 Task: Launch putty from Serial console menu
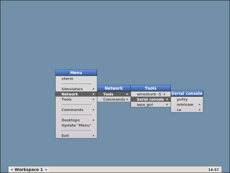pyautogui.click(x=187, y=99)
